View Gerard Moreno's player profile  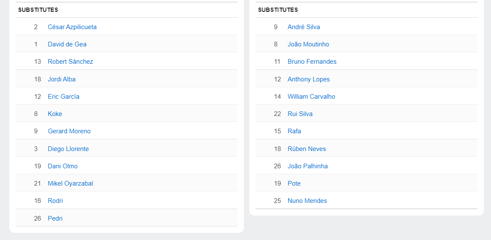tap(69, 131)
